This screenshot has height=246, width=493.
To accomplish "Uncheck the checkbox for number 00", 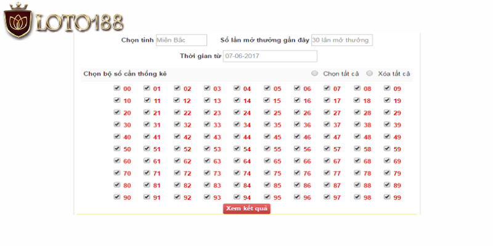I will (x=116, y=88).
